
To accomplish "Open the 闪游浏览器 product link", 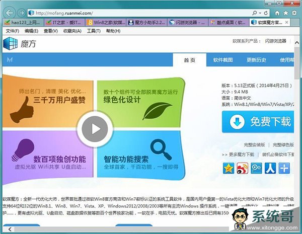I will click(275, 41).
